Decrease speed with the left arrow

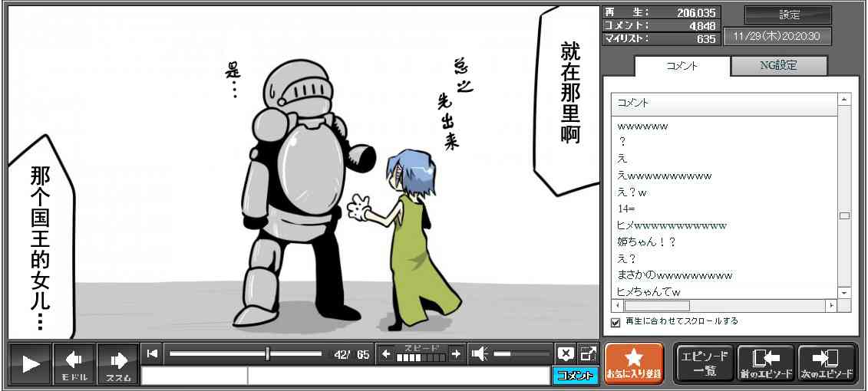tap(386, 353)
